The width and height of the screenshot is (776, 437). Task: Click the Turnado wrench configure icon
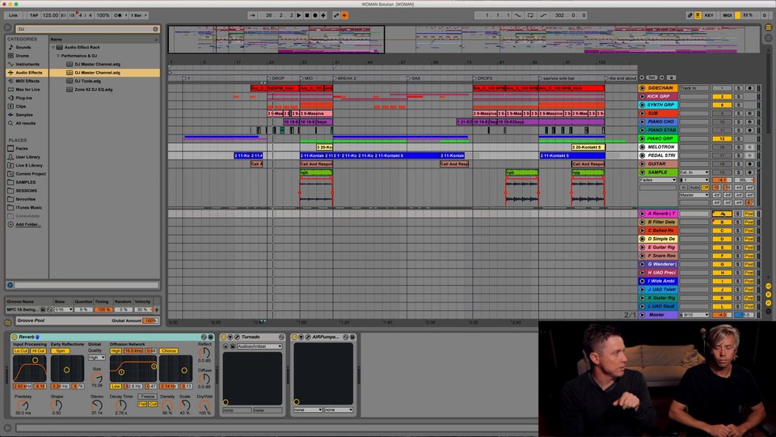237,337
